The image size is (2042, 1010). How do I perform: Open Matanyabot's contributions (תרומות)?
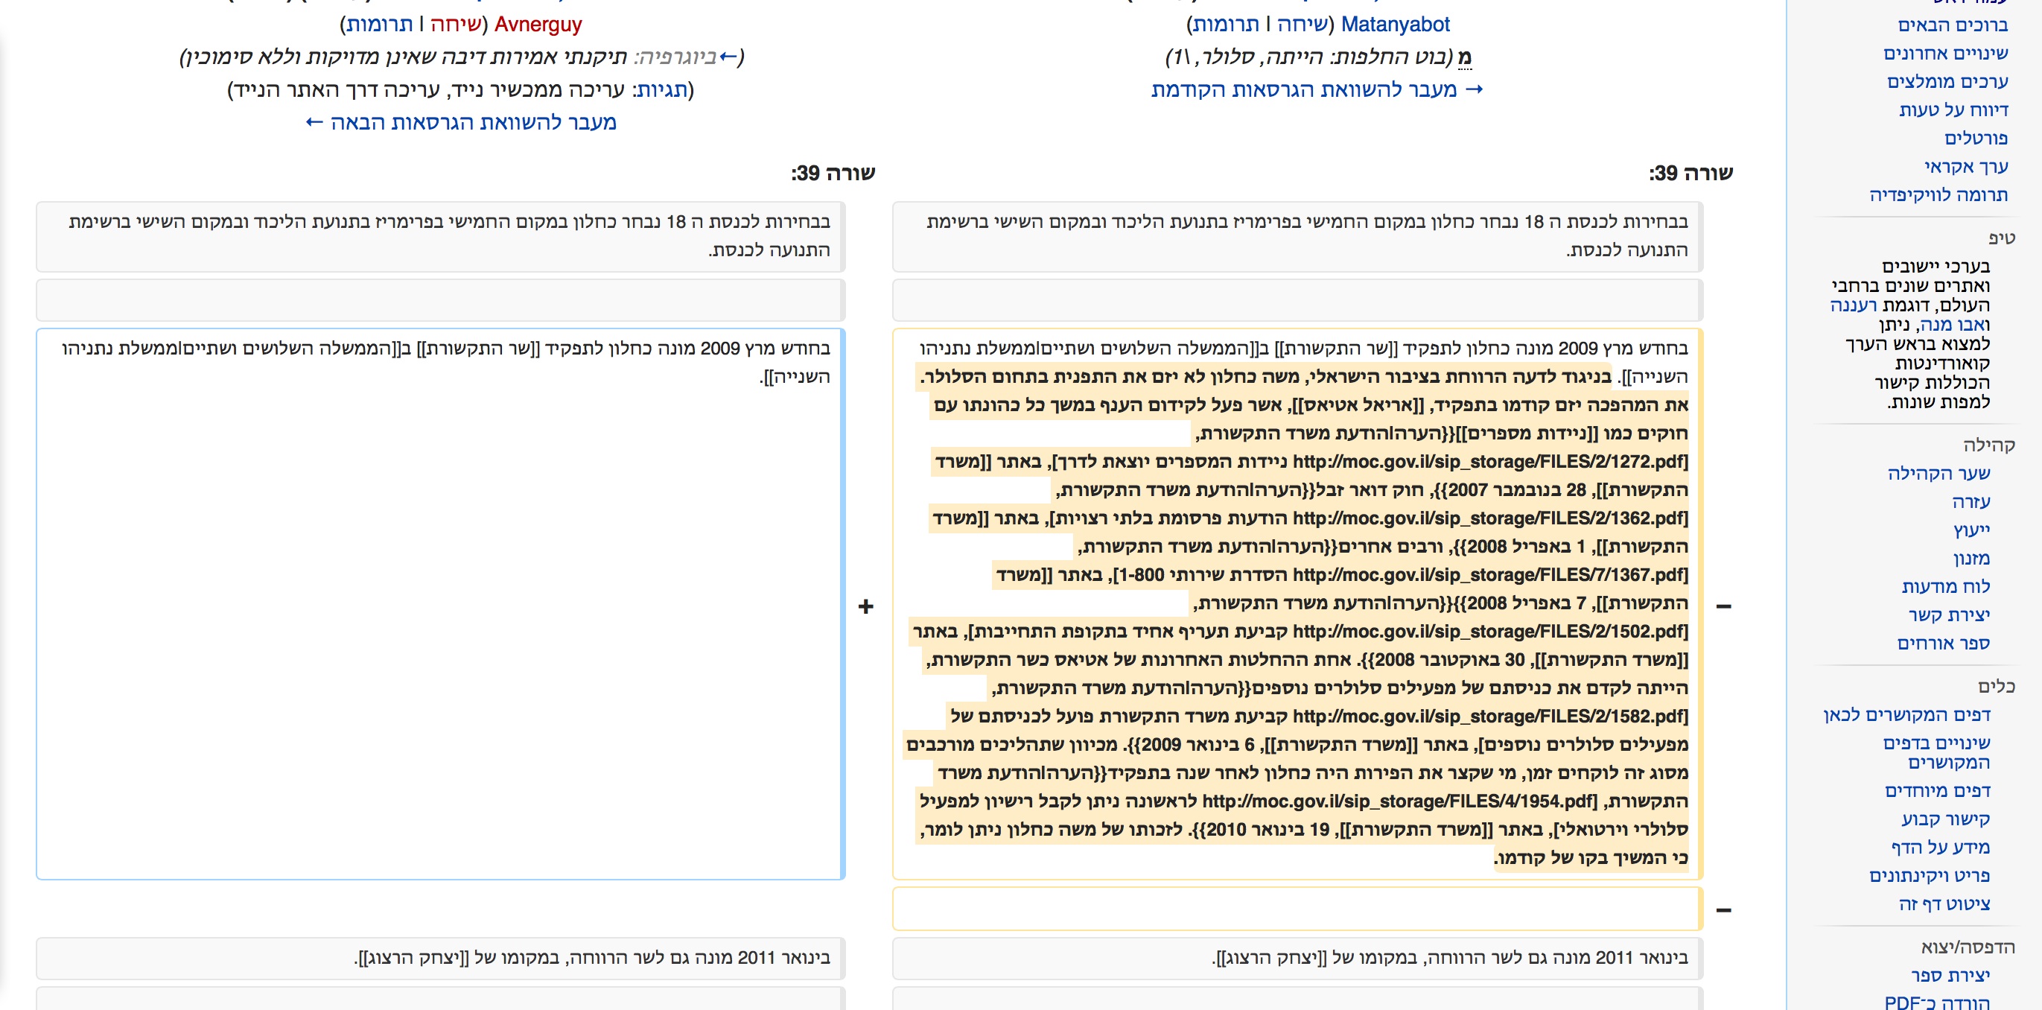pos(1226,25)
